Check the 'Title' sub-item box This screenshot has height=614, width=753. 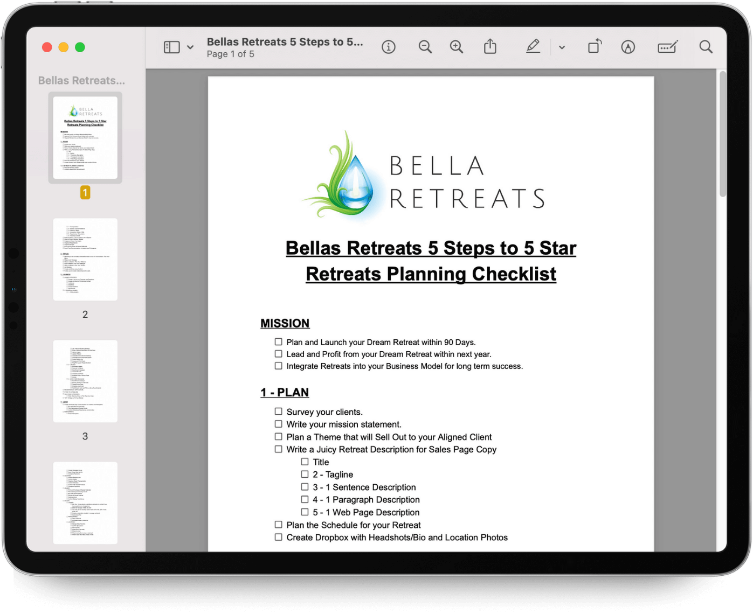point(305,462)
